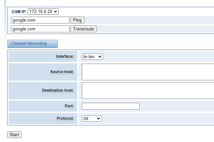Viewport: 214px width, 142px height.
Task: Click the Ping button
Action: (x=77, y=20)
